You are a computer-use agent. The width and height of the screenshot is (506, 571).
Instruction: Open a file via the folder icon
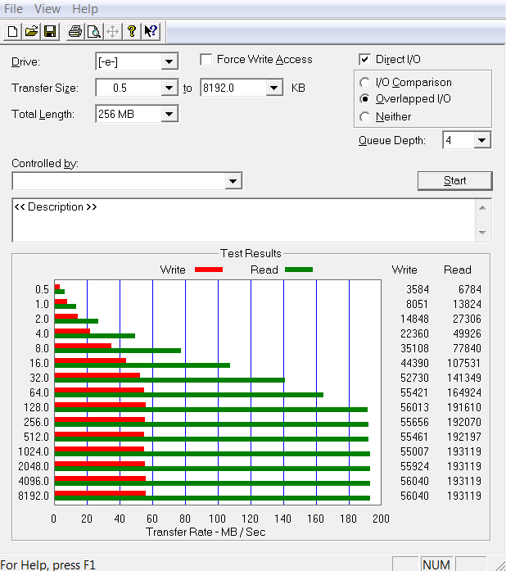[31, 32]
